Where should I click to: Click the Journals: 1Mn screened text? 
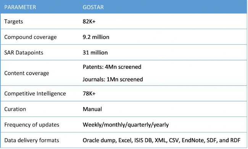pyautogui.click(x=113, y=79)
